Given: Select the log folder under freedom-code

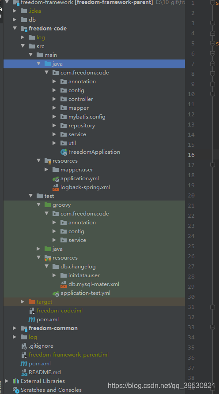Looking at the screenshot, I should (x=41, y=37).
